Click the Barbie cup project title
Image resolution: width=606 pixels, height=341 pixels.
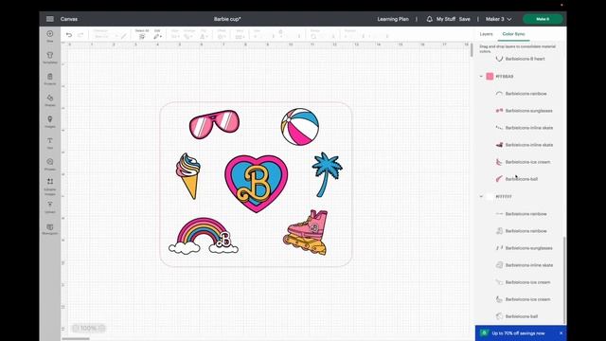[x=227, y=19]
